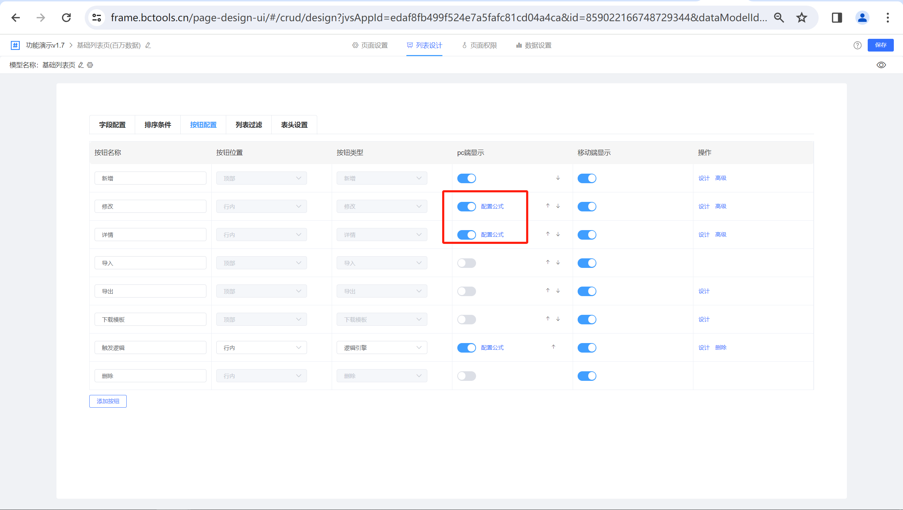Click the help question mark icon
The height and width of the screenshot is (510, 903).
tap(857, 45)
